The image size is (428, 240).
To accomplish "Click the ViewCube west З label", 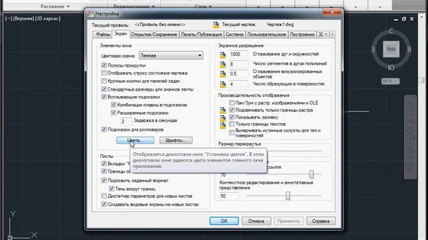I will [x=373, y=49].
